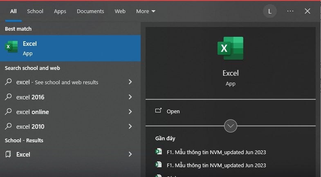Click the 'Excel' title in preview pane

tap(231, 73)
